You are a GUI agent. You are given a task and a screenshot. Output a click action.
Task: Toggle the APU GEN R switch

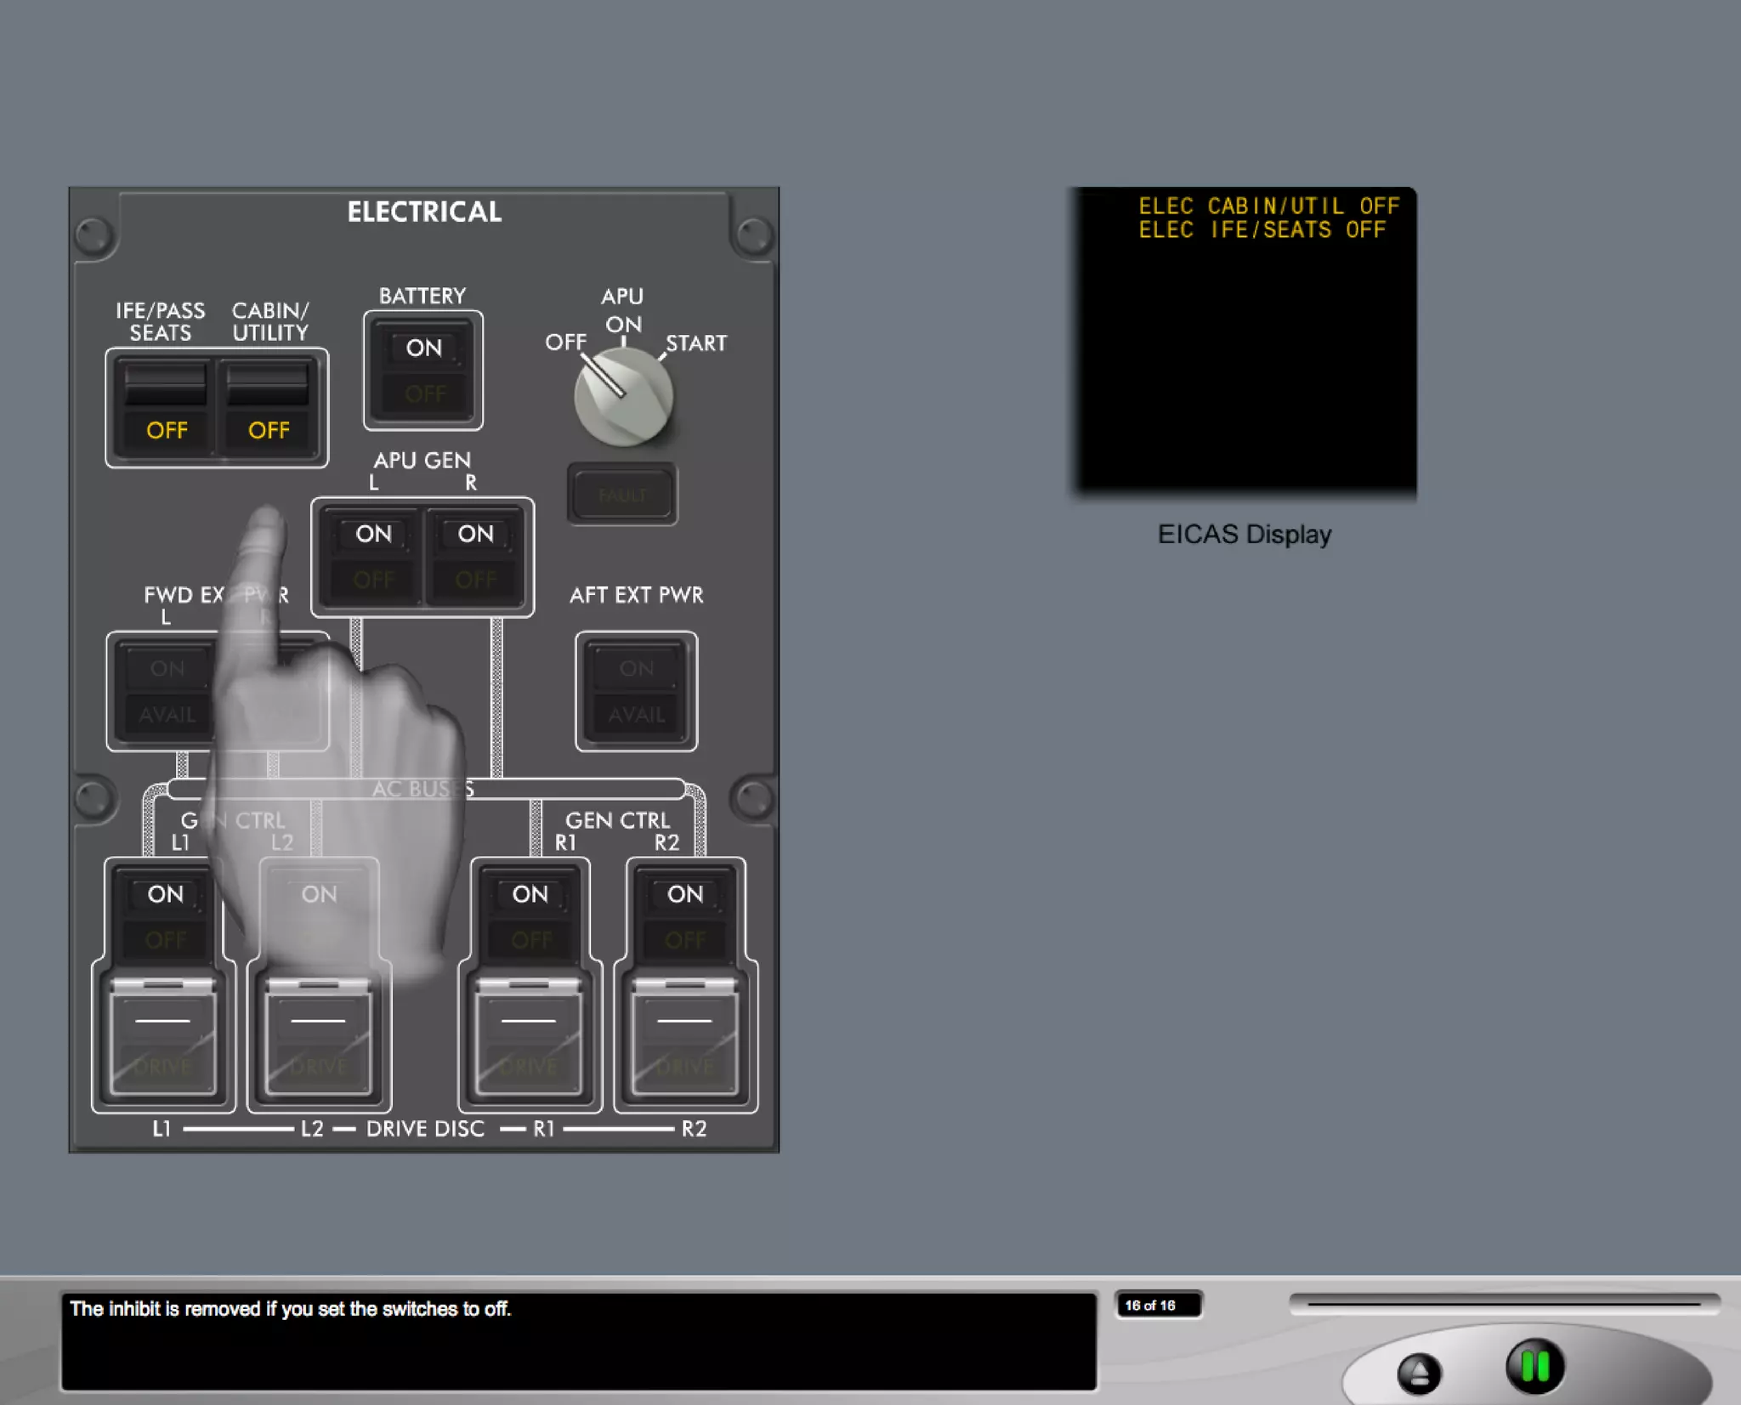(475, 557)
